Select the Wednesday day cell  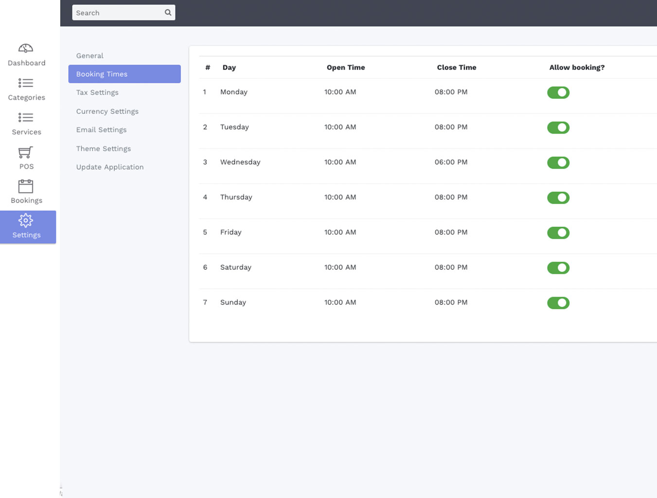[x=240, y=162]
